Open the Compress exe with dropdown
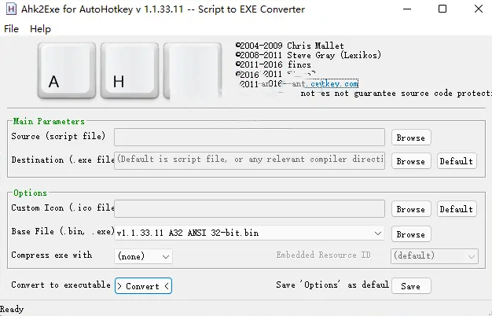Screen dimensions: 492x316 point(143,256)
